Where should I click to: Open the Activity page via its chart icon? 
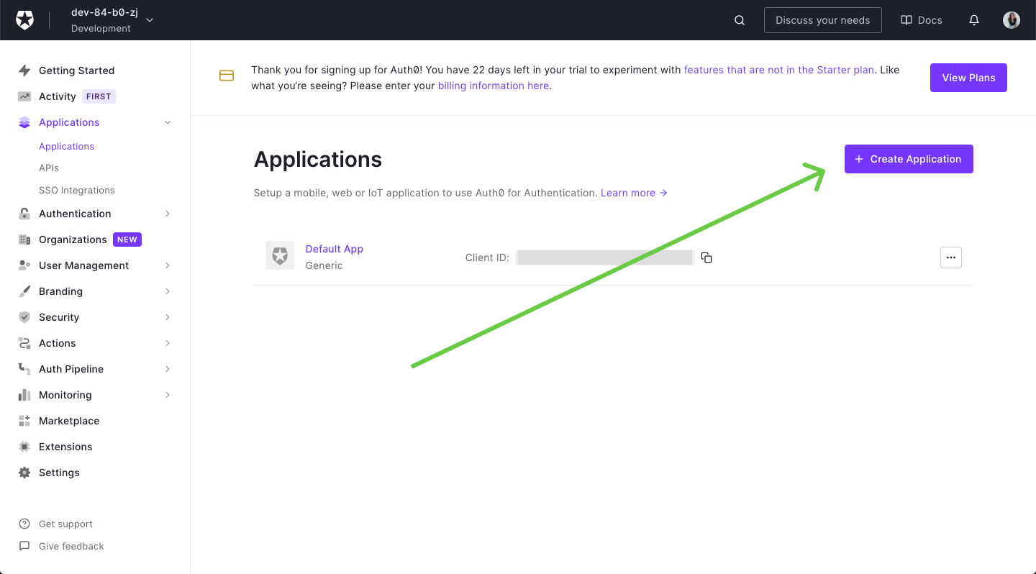(x=24, y=96)
